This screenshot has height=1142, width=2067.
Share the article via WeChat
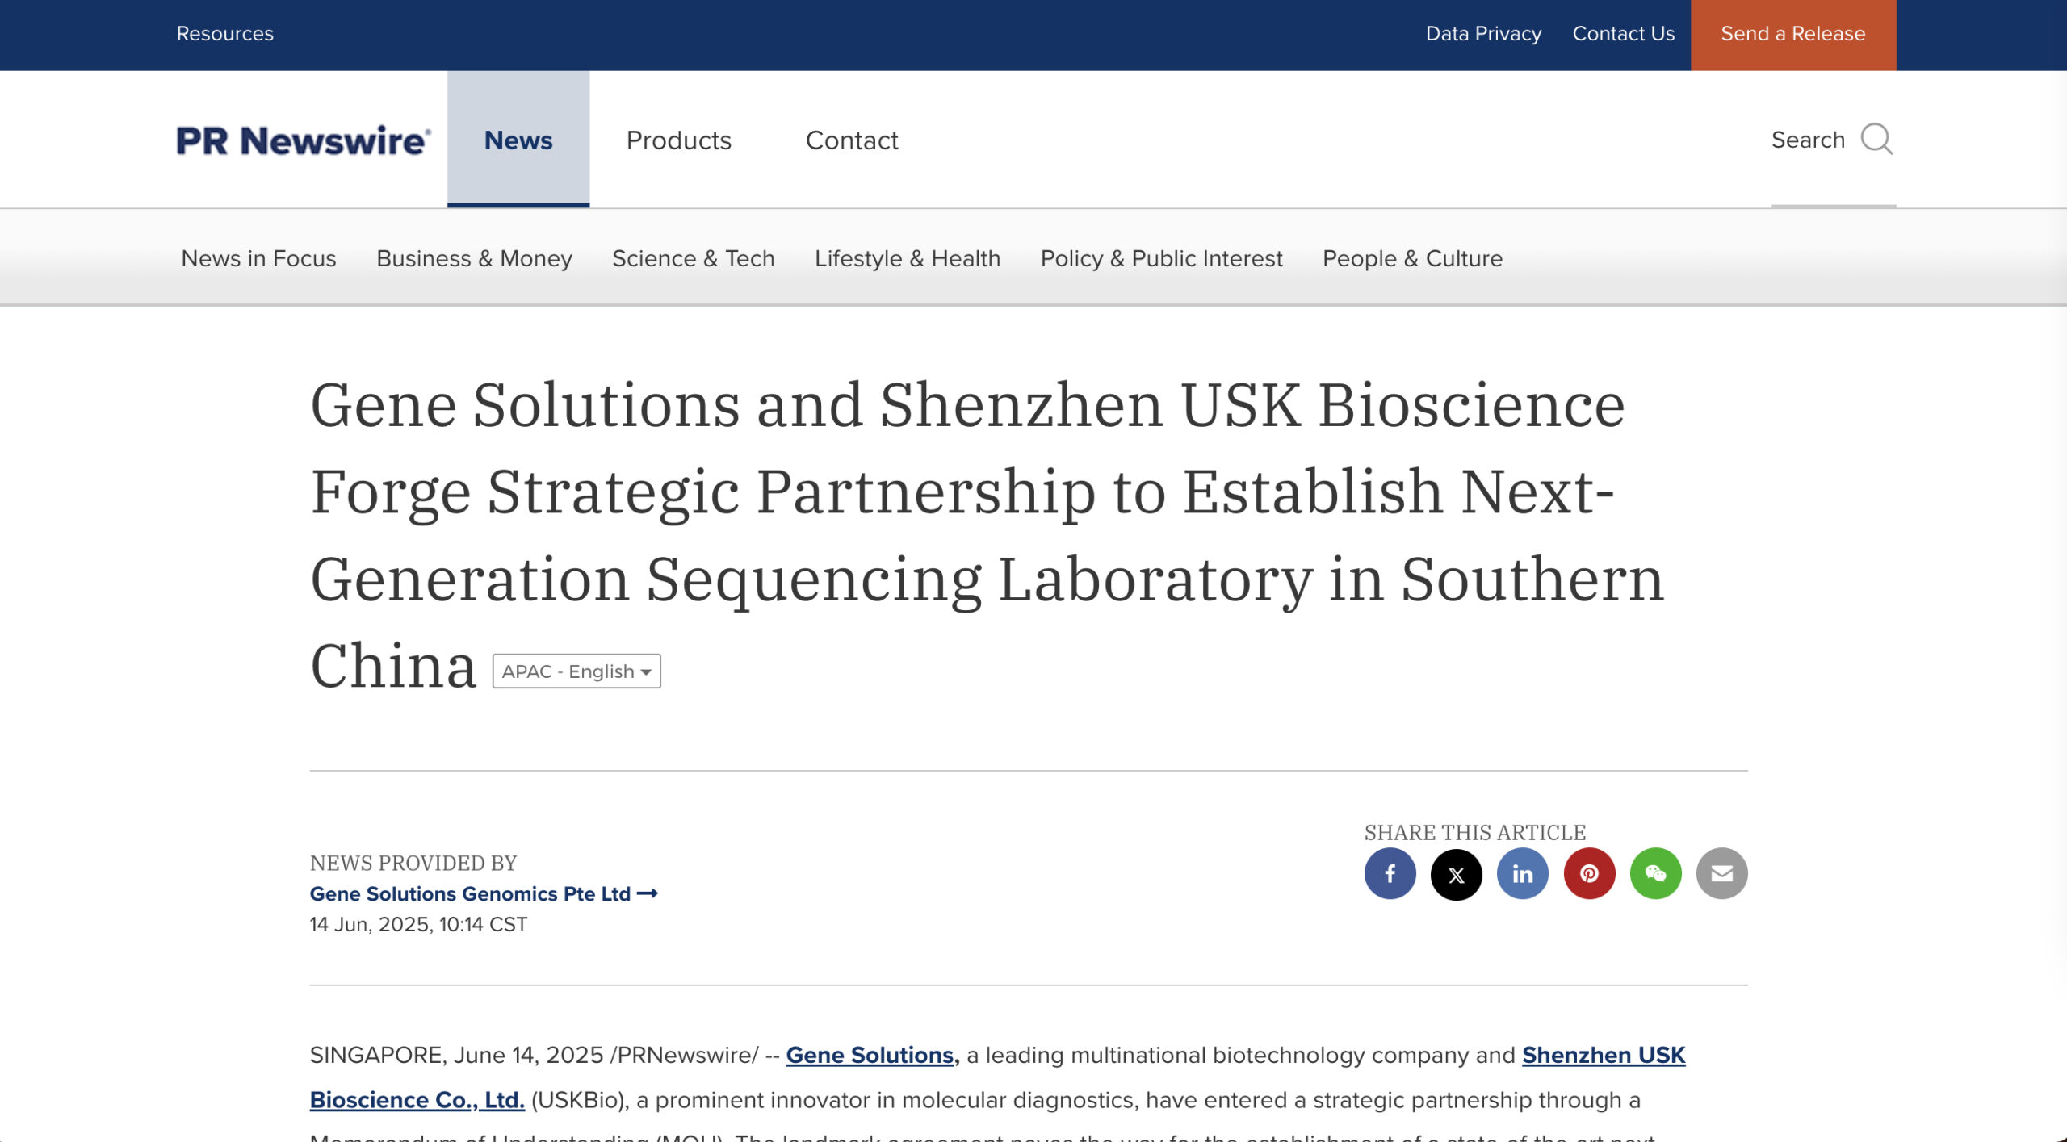pyautogui.click(x=1656, y=873)
